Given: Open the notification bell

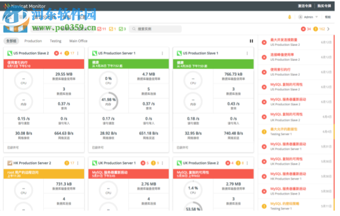Looking at the screenshot, I should click(290, 17).
